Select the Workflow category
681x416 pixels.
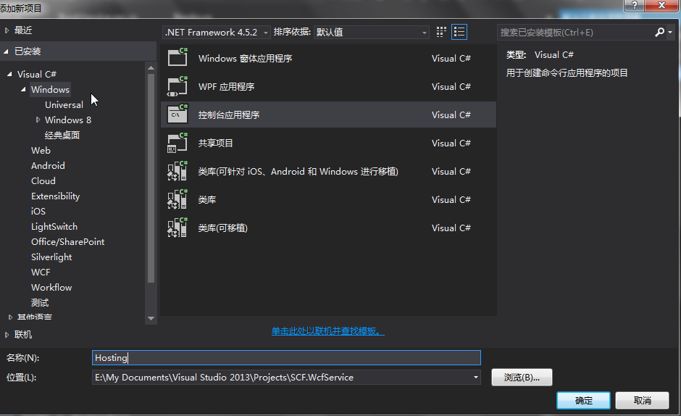click(51, 287)
